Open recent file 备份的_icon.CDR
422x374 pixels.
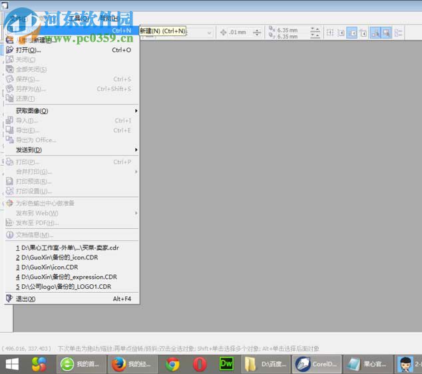click(72, 258)
